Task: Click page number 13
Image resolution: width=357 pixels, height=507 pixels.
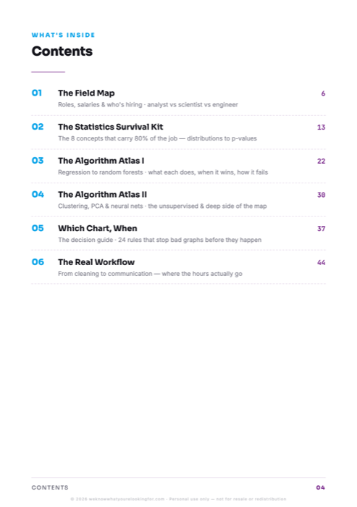Action: pos(321,127)
